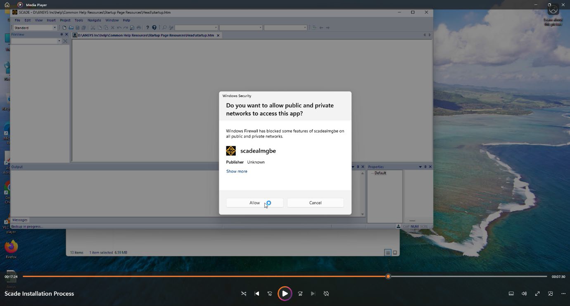Expand Show more in Windows Security dialog
This screenshot has width=570, height=306.
pyautogui.click(x=237, y=171)
